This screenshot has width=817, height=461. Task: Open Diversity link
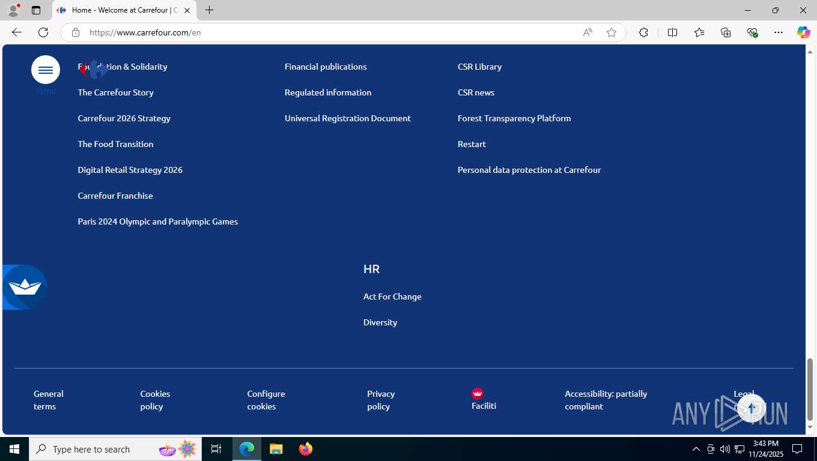[380, 322]
